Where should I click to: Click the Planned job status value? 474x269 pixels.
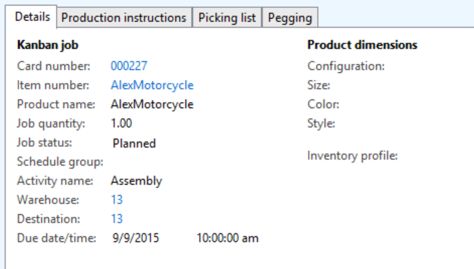(x=134, y=143)
